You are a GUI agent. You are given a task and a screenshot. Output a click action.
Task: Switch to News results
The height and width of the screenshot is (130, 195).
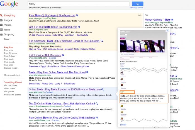pyautogui.click(x=7, y=30)
